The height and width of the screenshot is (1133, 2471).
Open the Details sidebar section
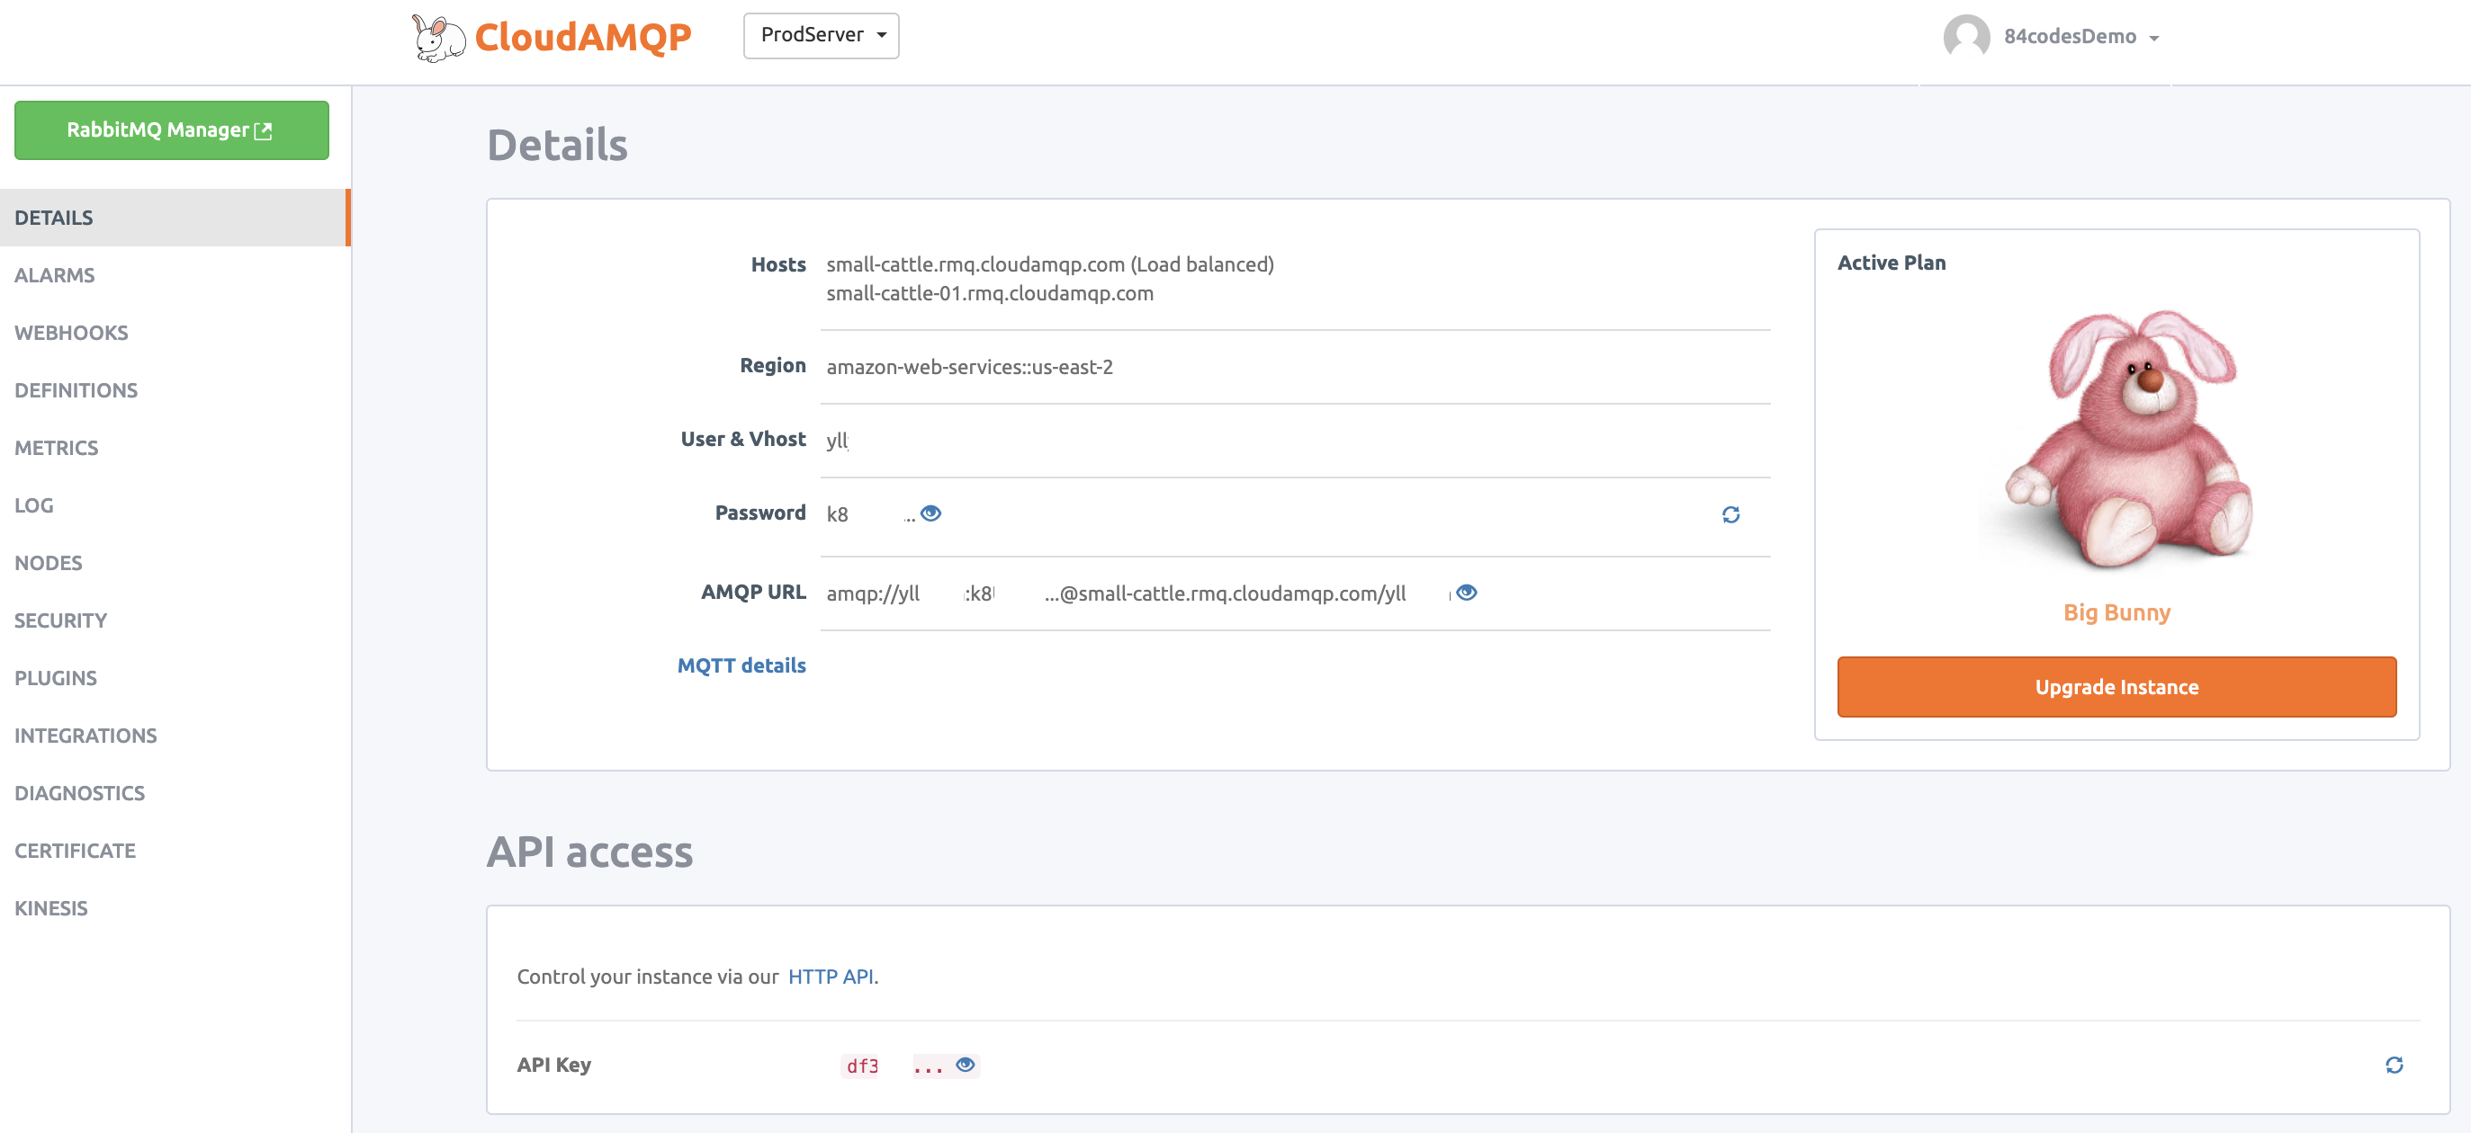click(175, 218)
